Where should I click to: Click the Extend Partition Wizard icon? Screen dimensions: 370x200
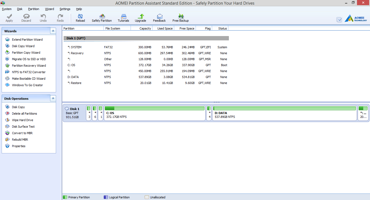click(x=7, y=40)
